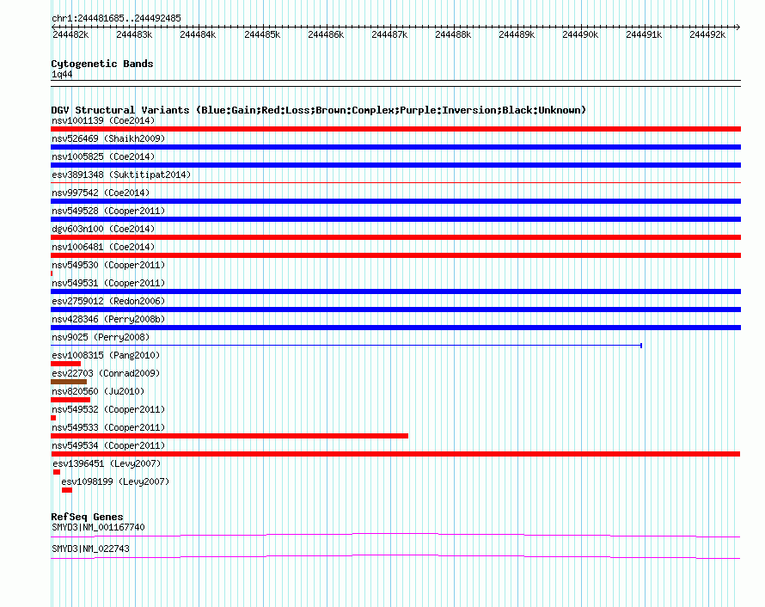Click the 244485k ruler label

(x=262, y=34)
